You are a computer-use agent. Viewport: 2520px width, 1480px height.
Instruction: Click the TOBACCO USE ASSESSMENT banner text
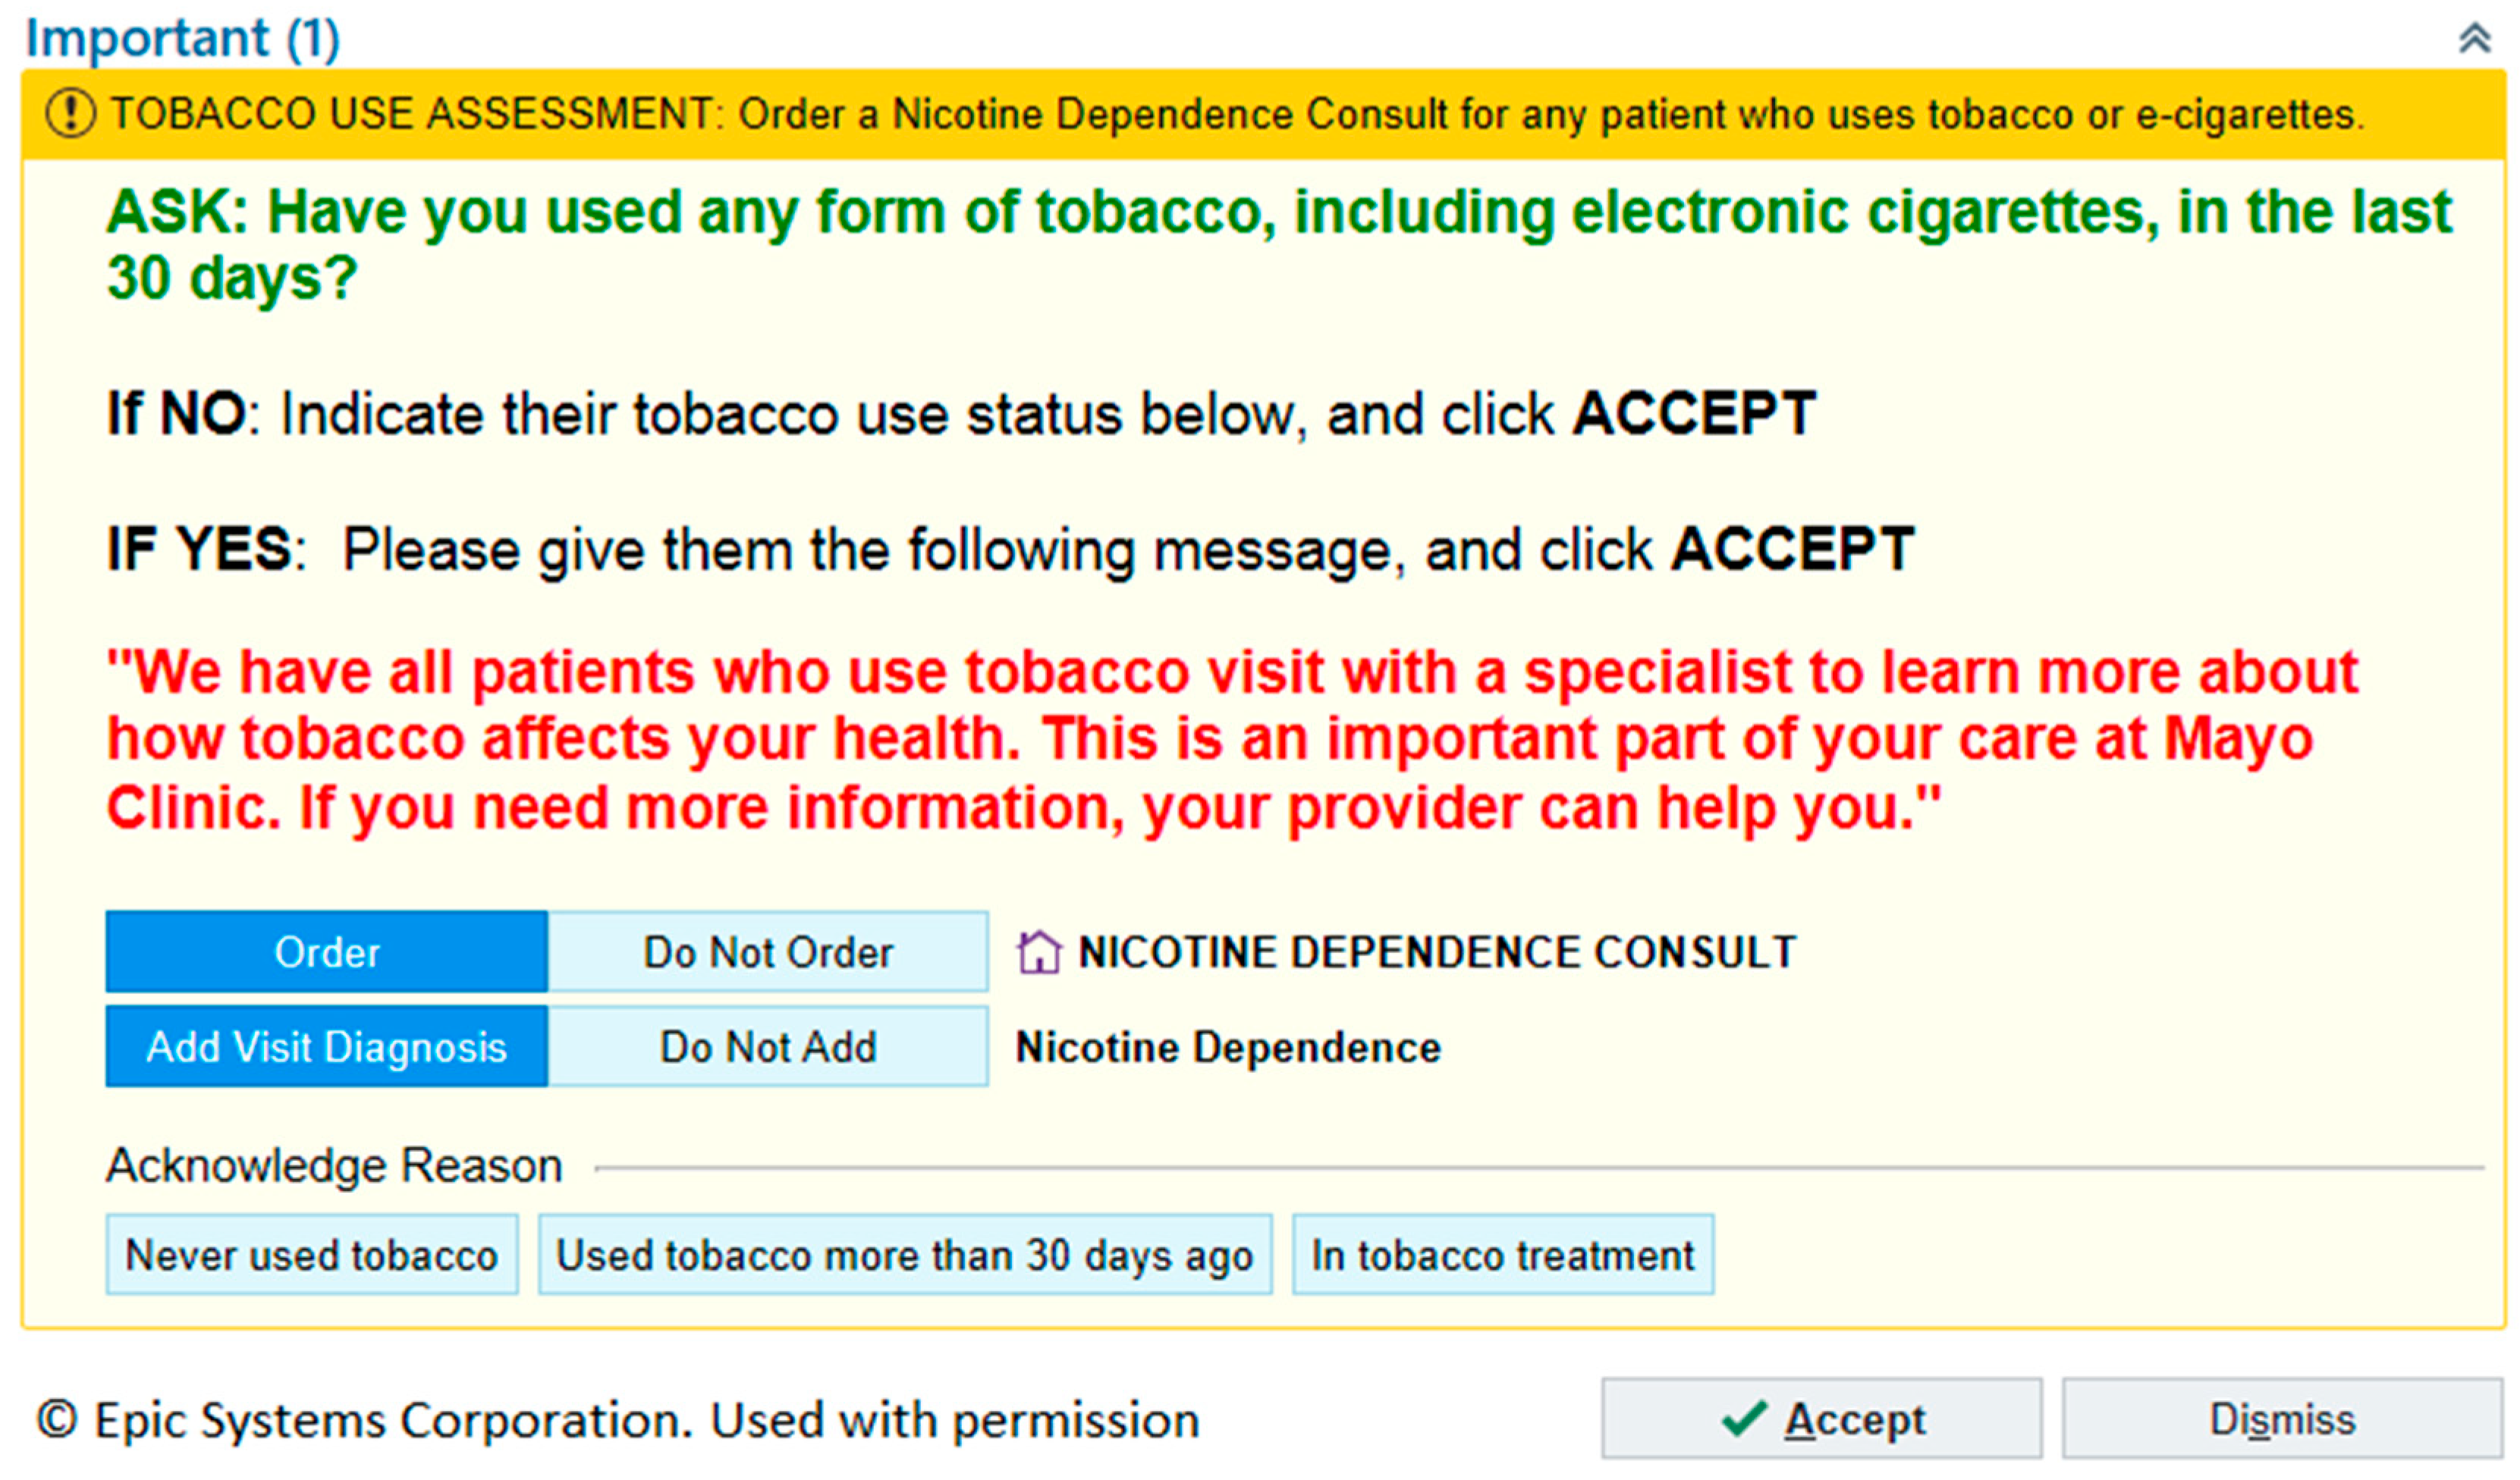(x=1236, y=114)
